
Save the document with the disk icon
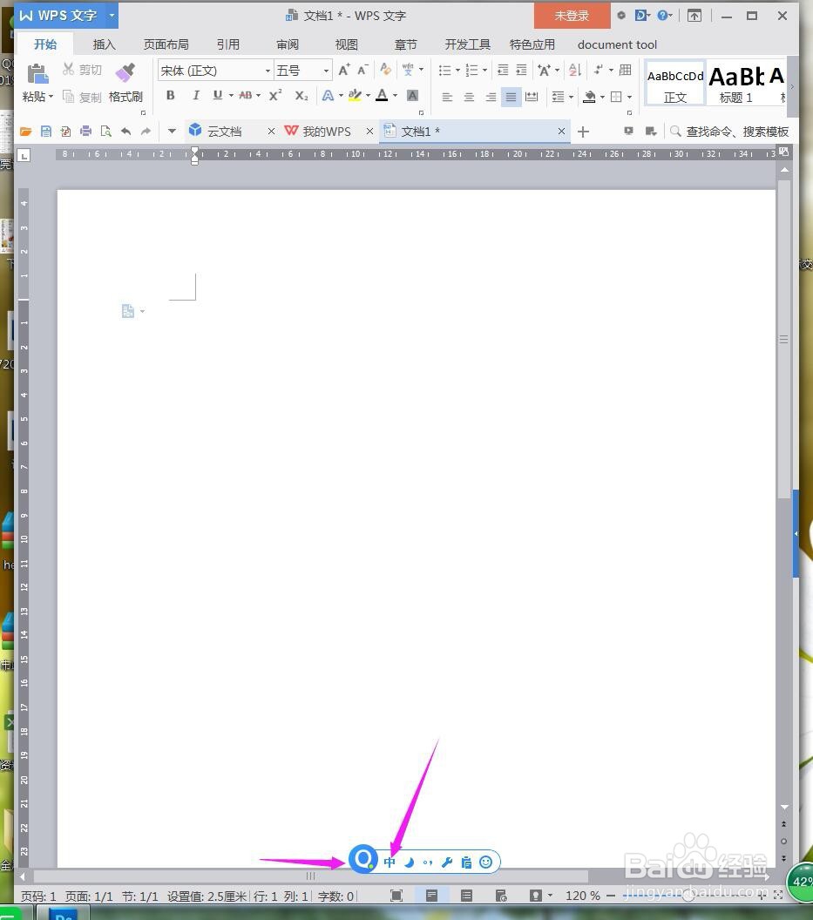tap(46, 132)
